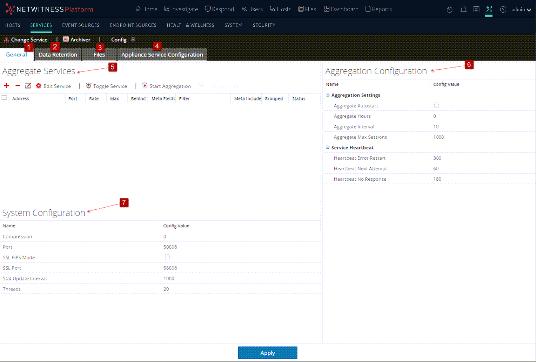Click the Aggregate Interval value field
This screenshot has width=536, height=362.
pyautogui.click(x=436, y=127)
